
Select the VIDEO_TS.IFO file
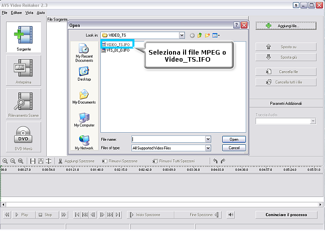pos(116,45)
